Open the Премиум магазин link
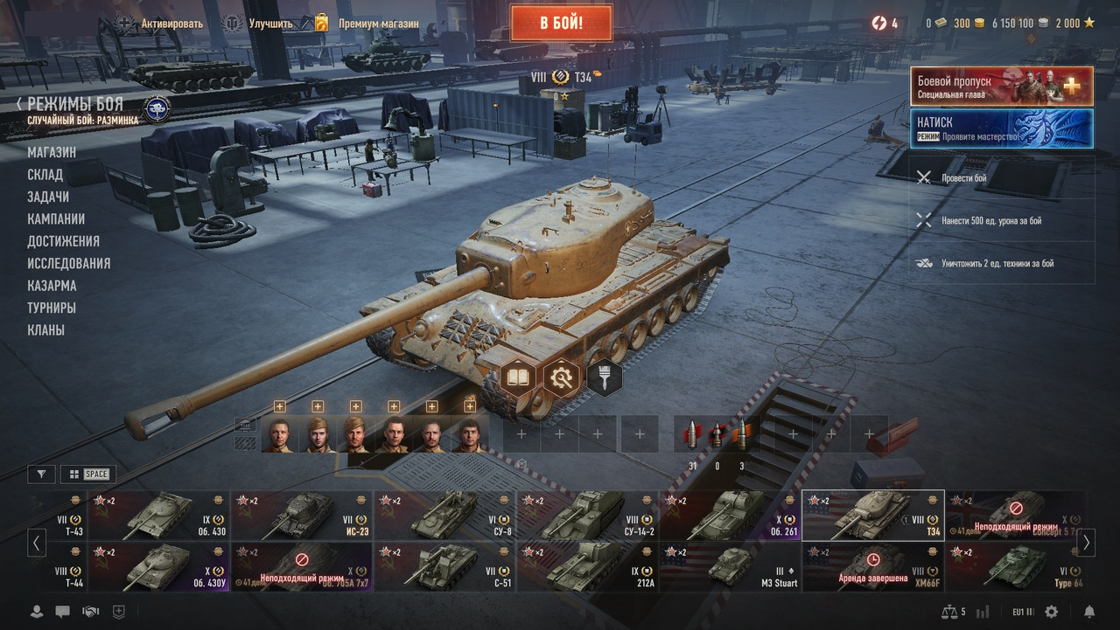The width and height of the screenshot is (1120, 630). coord(367,24)
